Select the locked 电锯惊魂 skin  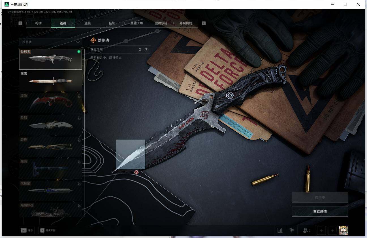coord(50,210)
